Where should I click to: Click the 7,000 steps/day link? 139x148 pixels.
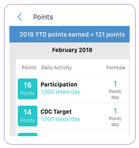click(x=60, y=119)
